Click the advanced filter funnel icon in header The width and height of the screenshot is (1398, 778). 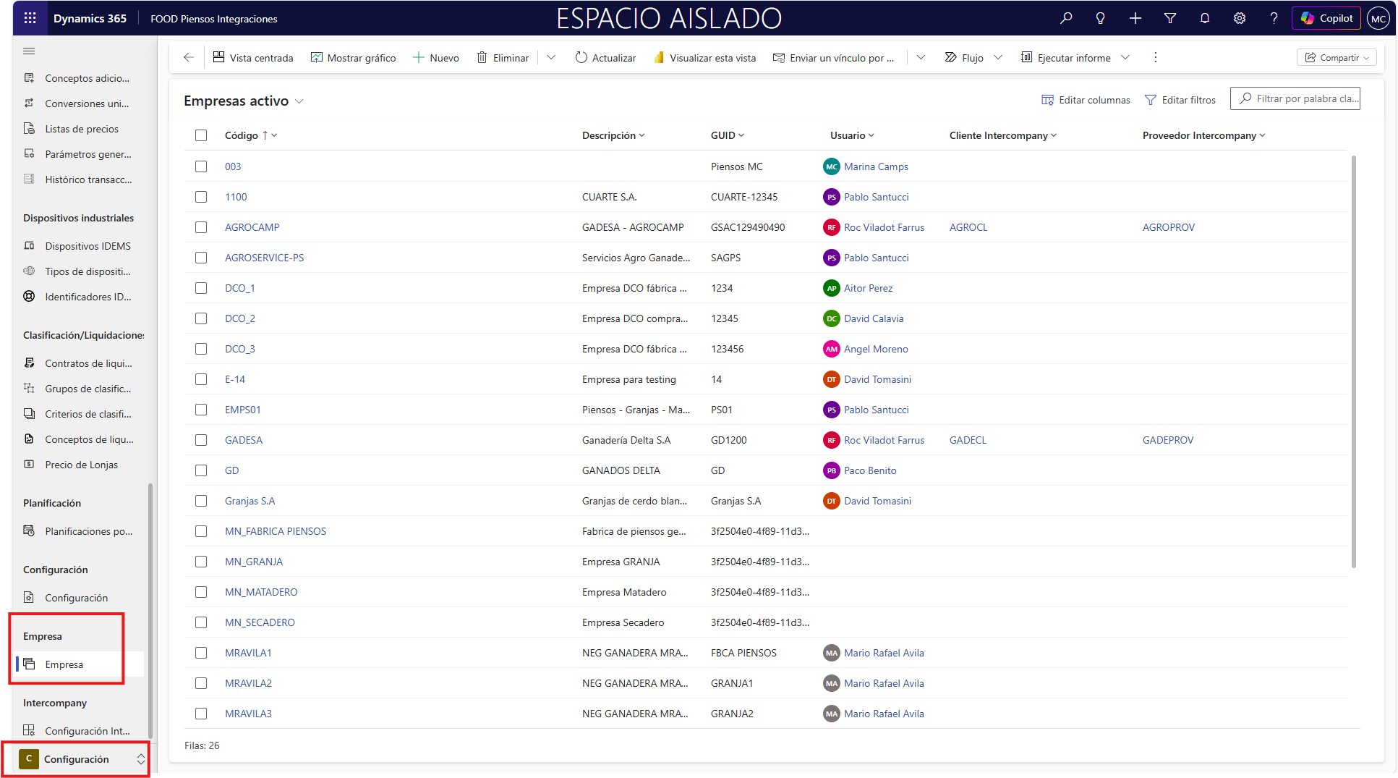coord(1169,18)
